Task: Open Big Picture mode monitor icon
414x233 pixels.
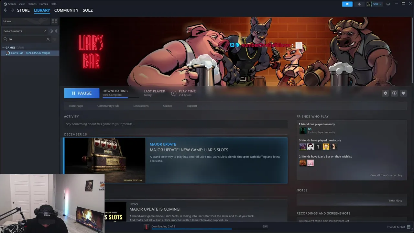Action: 388,4
